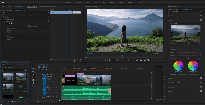Pick the Hand tool
Image resolution: width=205 pixels, height=105 pixels.
click(33, 83)
